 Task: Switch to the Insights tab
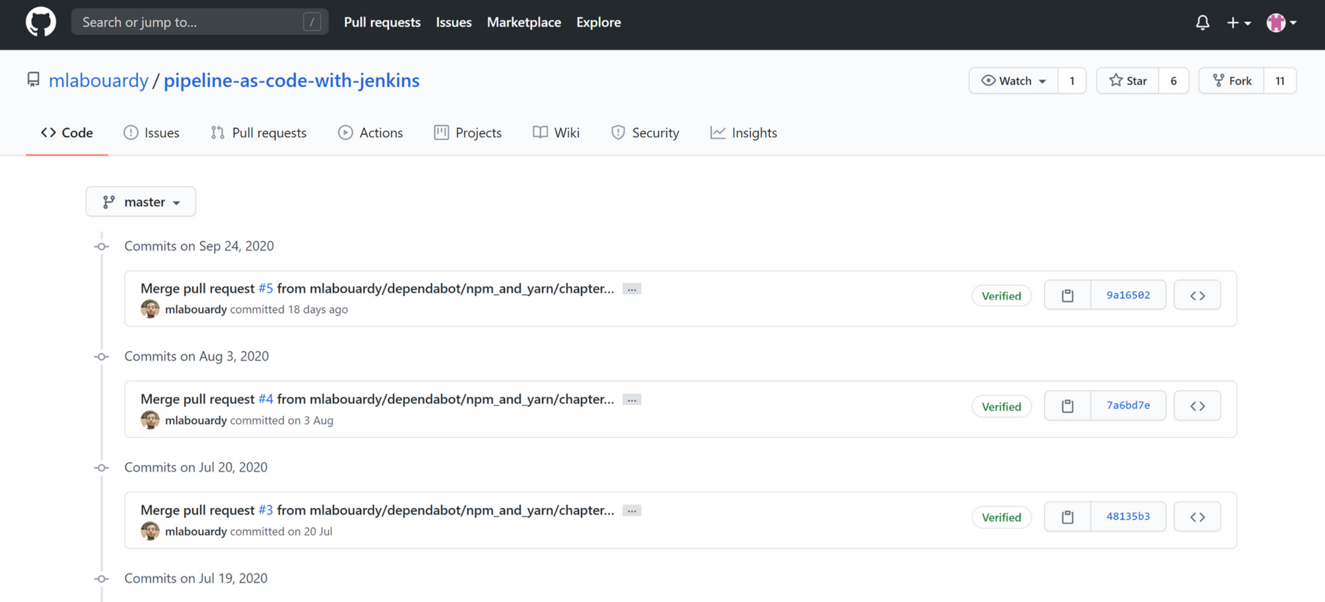(743, 132)
